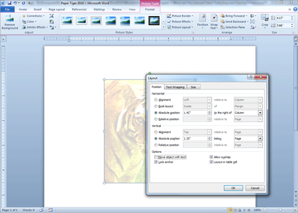The image size is (298, 213).
Task: Click the Layout dialog help button
Action: click(251, 77)
